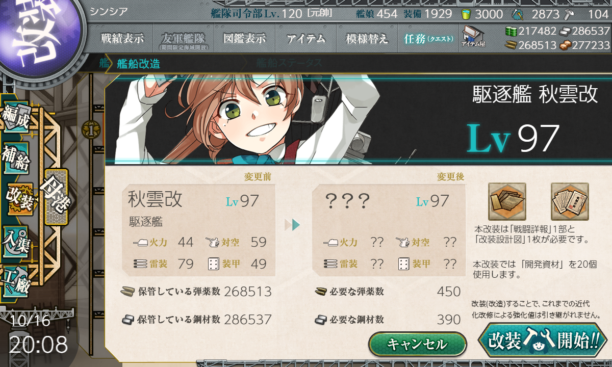612x367 pixels.
Task: Open the アイテム menu tab
Action: tap(306, 39)
